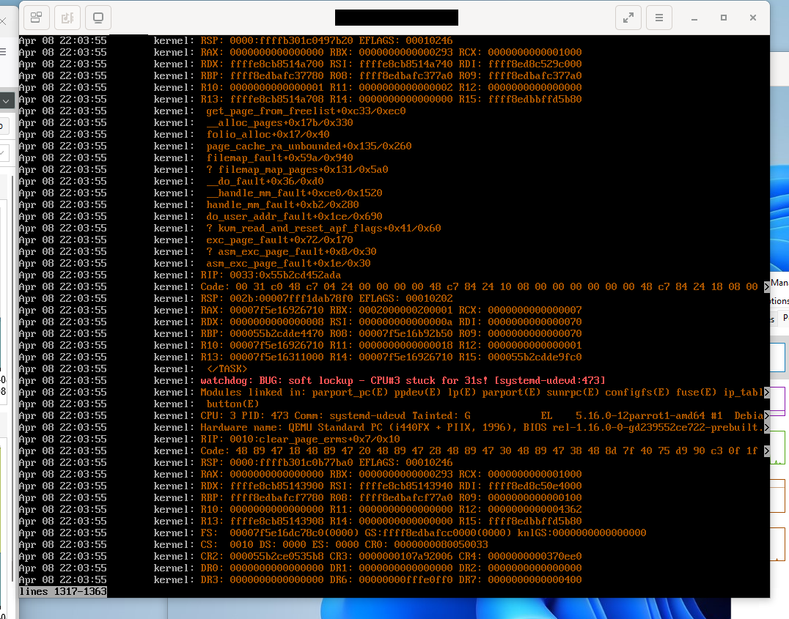The height and width of the screenshot is (619, 789).
Task: Enter fullscreen using the diagonal arrows icon
Action: [628, 17]
